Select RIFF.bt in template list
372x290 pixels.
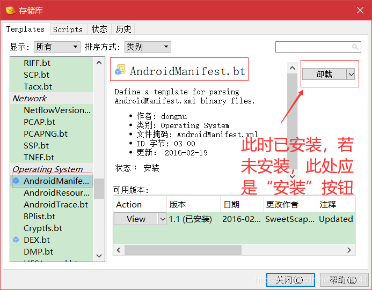tap(52, 63)
